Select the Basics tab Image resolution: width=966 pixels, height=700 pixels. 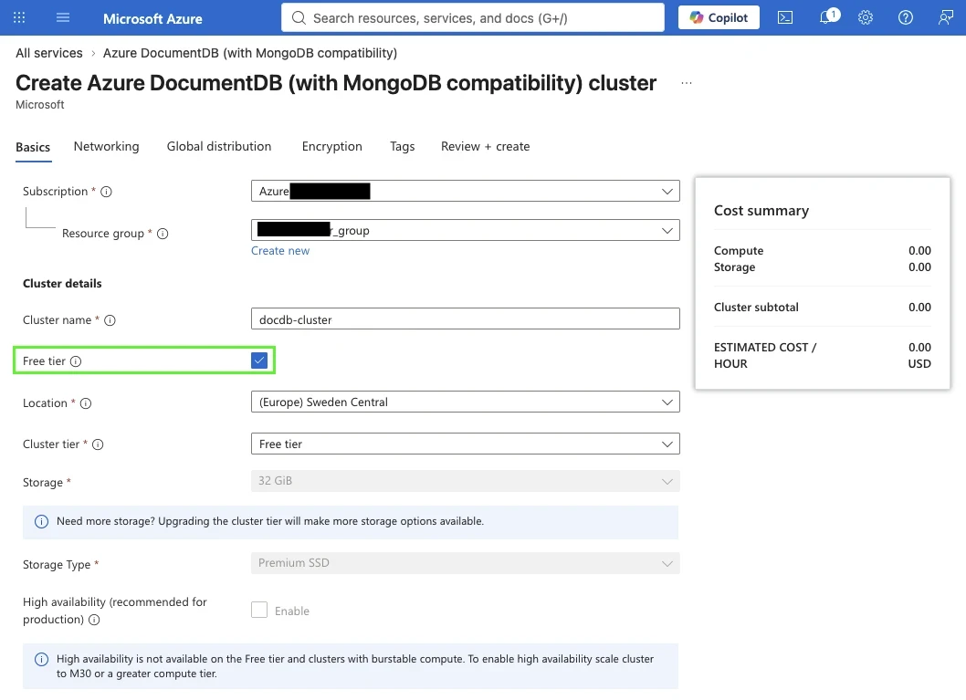point(33,147)
